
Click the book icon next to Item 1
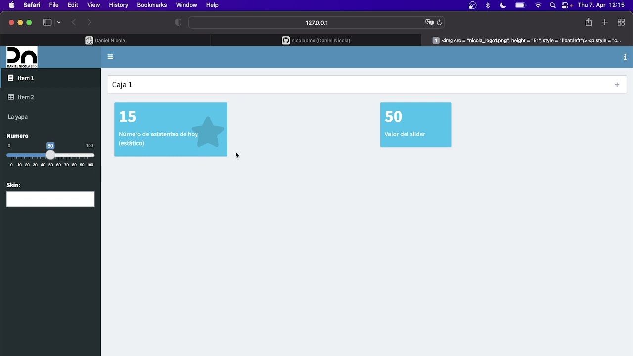pyautogui.click(x=11, y=78)
